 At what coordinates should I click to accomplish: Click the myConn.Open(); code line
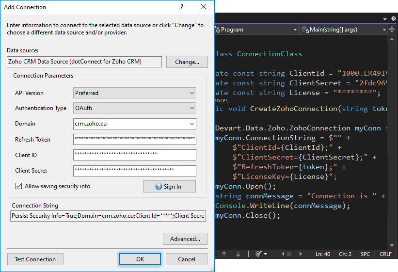[x=245, y=186]
